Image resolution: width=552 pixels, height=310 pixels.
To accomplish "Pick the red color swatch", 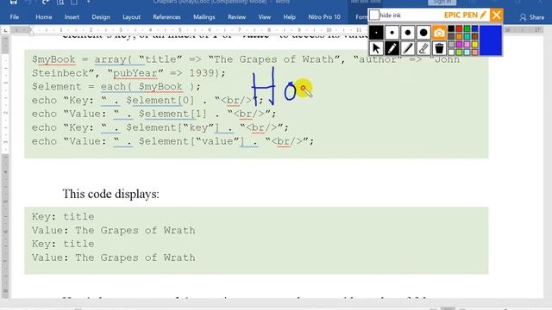I will (459, 28).
